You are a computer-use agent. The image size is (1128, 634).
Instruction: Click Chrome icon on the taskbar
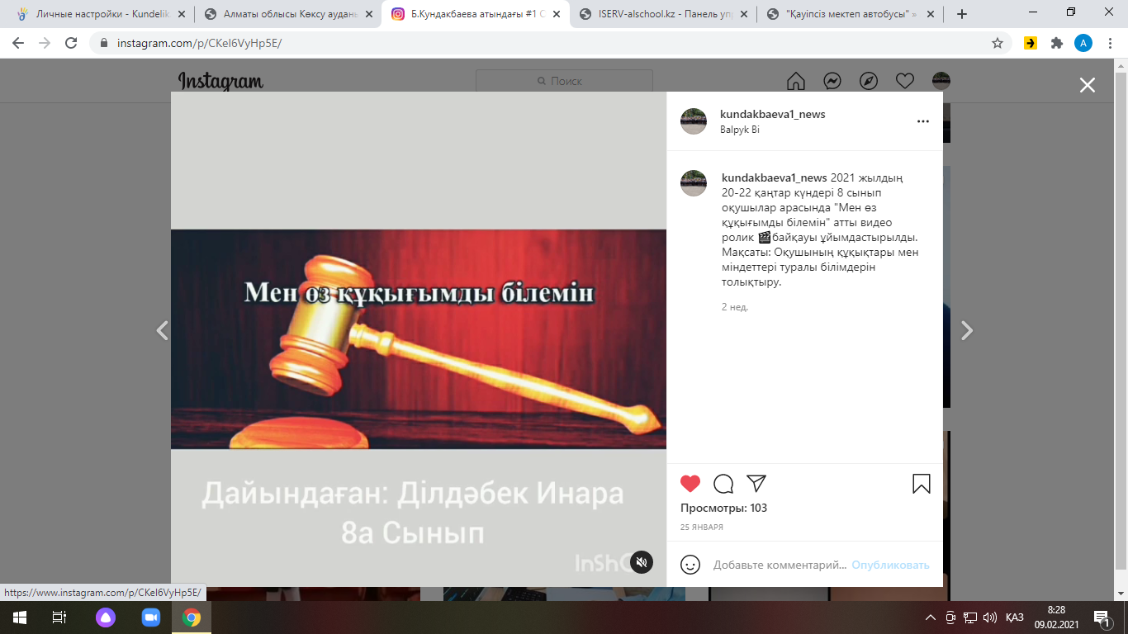click(x=192, y=617)
